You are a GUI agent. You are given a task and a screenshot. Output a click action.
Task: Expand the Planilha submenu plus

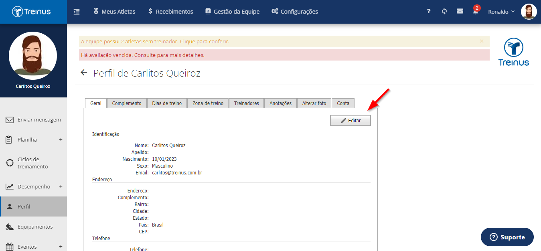pyautogui.click(x=61, y=140)
